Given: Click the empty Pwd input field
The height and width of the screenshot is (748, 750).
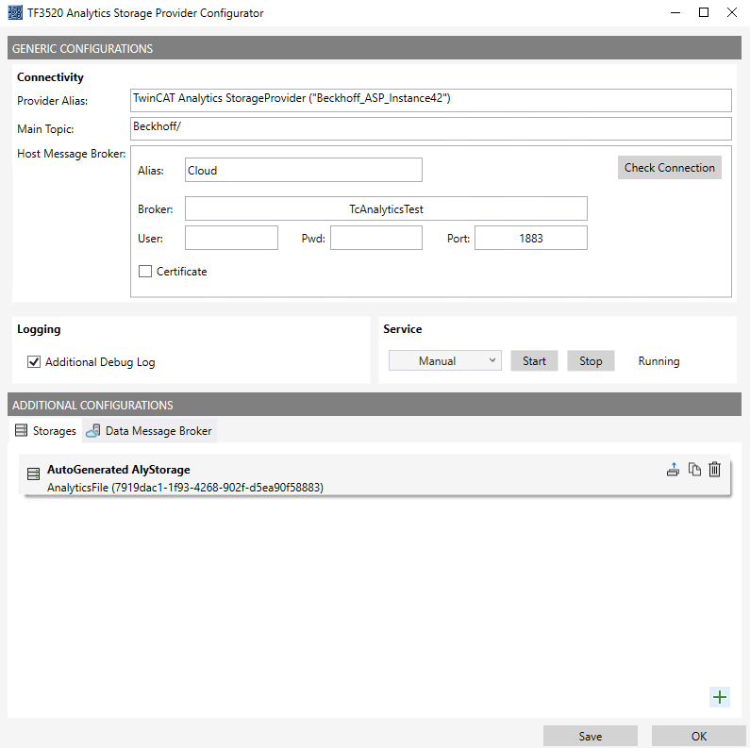Looking at the screenshot, I should (375, 238).
